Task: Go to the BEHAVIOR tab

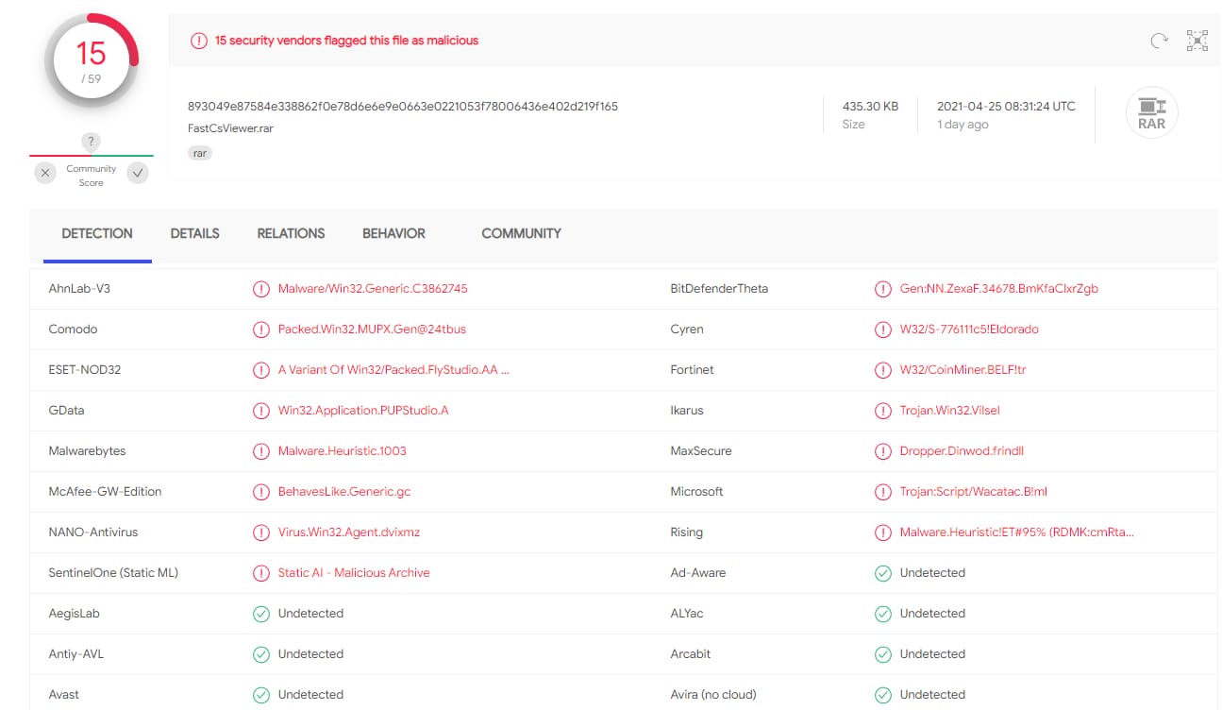Action: click(393, 233)
